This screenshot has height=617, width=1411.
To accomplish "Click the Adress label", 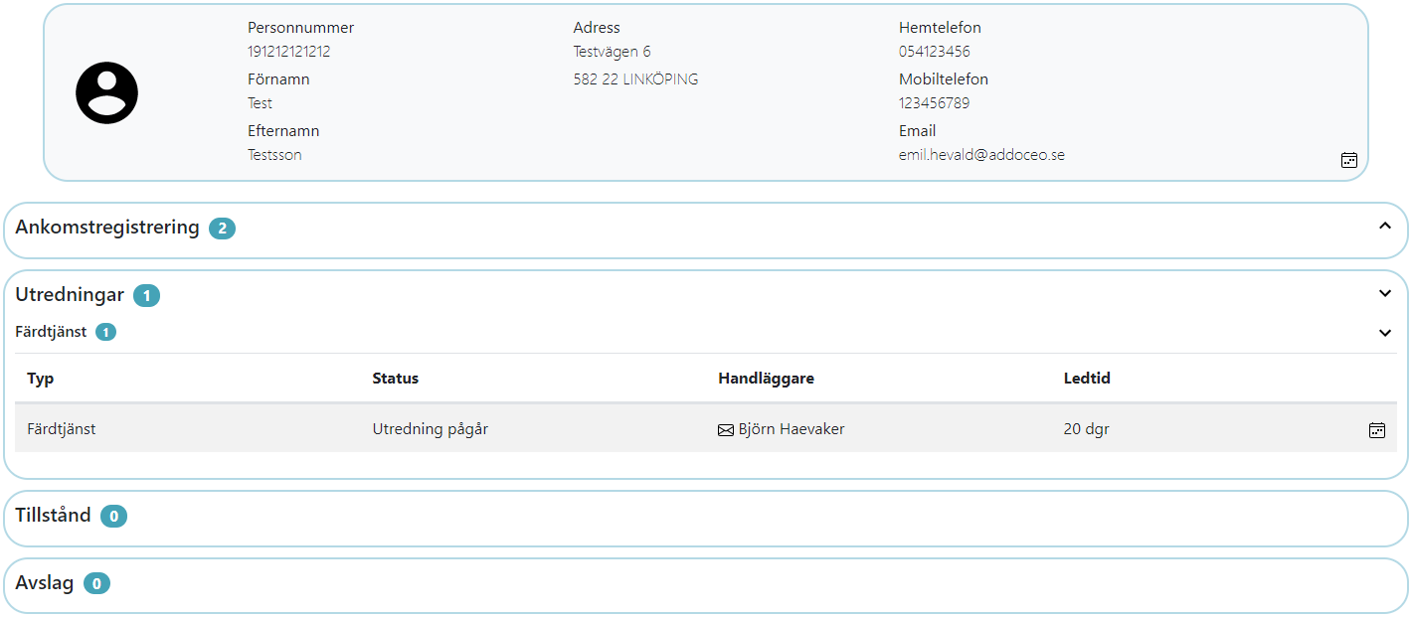I will [597, 28].
